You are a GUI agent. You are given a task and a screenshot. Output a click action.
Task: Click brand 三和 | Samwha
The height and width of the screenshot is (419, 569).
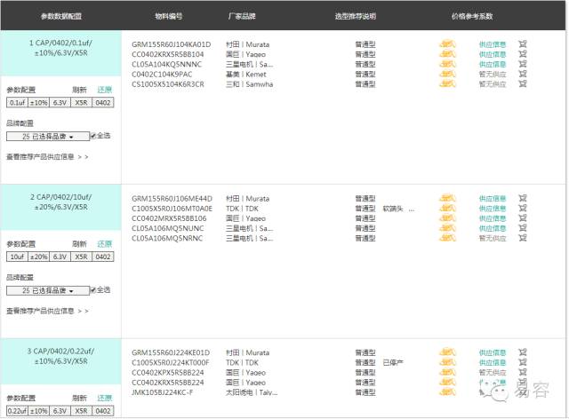click(x=249, y=84)
